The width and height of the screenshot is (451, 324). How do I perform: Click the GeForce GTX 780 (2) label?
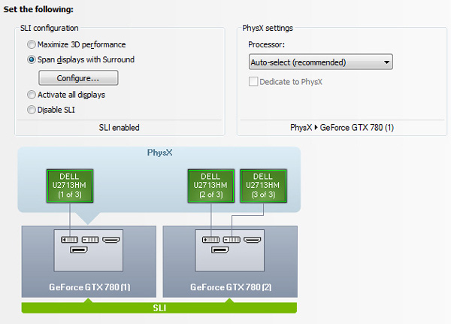click(x=230, y=287)
